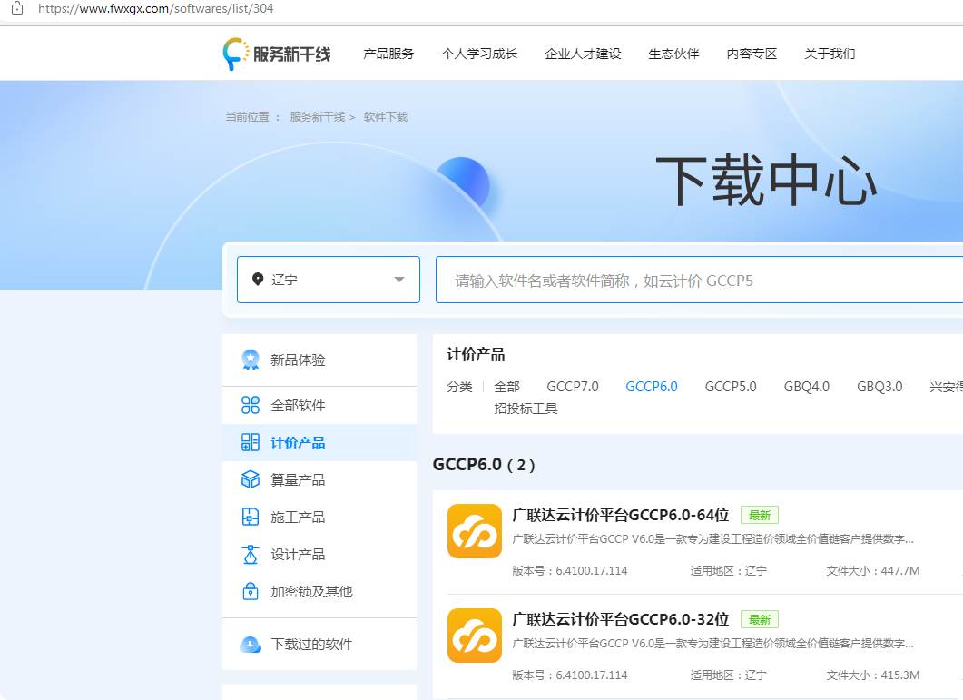
Task: Click the 算量产品 cube icon
Action: click(x=251, y=479)
